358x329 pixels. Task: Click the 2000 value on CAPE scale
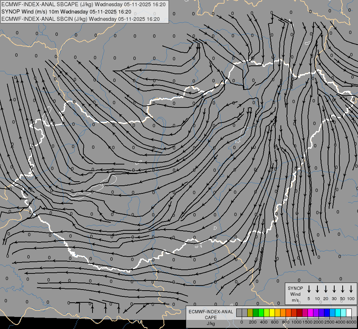click(x=319, y=322)
